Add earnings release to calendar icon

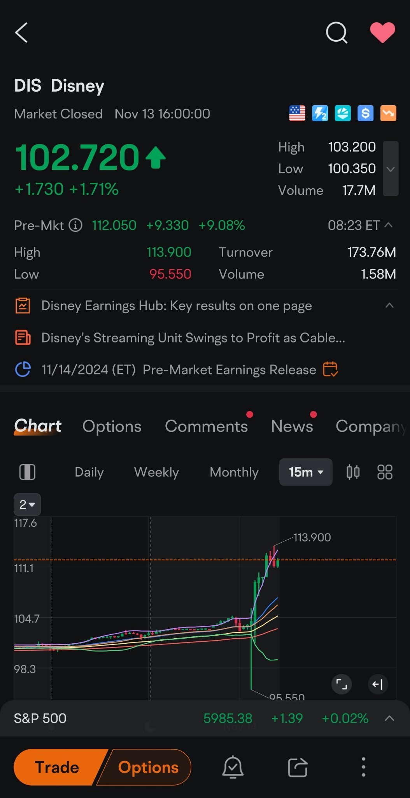(x=330, y=369)
